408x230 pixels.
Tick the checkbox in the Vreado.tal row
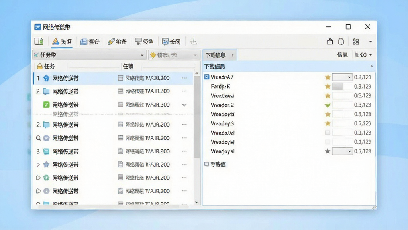(x=328, y=133)
